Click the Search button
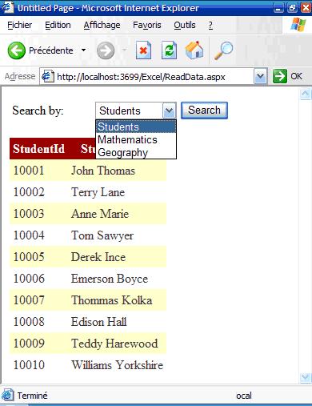The height and width of the screenshot is (406, 312). tap(204, 111)
